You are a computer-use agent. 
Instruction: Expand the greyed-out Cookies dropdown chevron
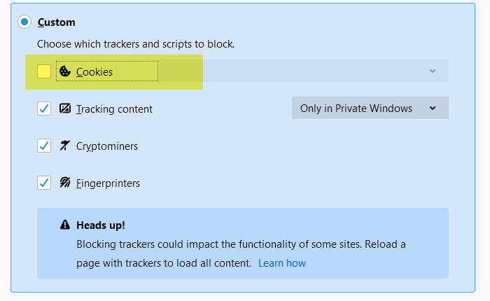(x=433, y=71)
